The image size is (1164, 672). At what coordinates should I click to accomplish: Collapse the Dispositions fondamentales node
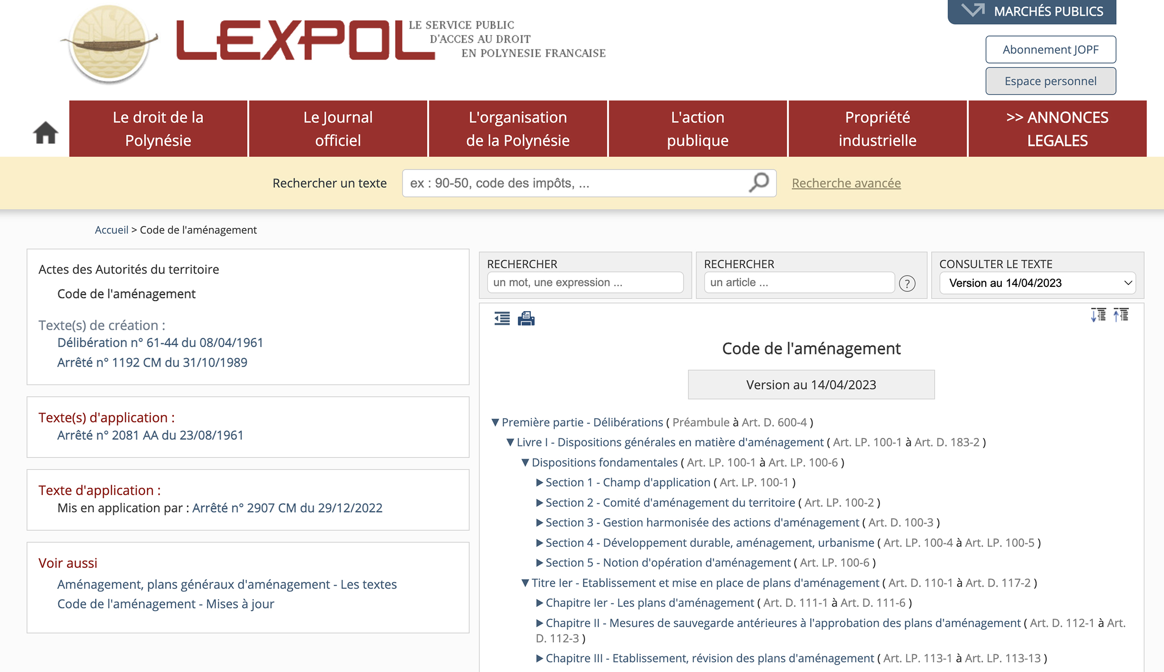tap(525, 462)
